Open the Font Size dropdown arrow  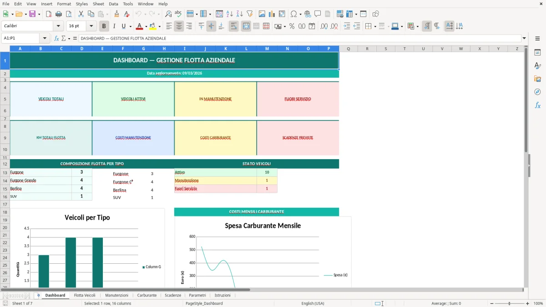point(91,26)
